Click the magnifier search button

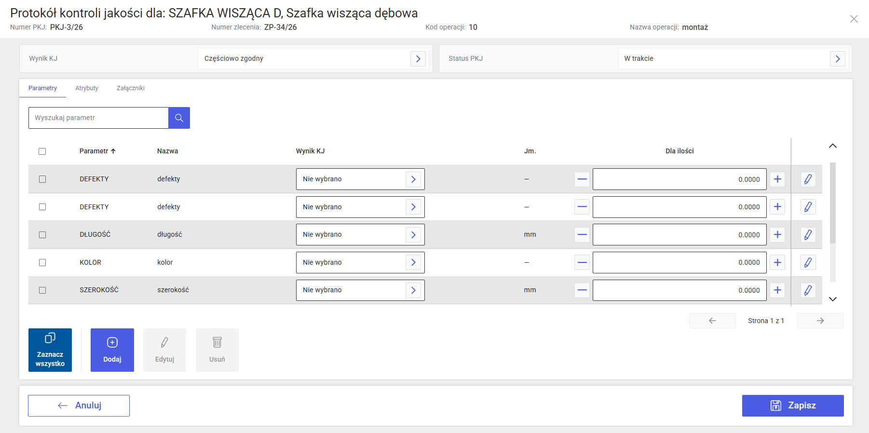tap(179, 118)
